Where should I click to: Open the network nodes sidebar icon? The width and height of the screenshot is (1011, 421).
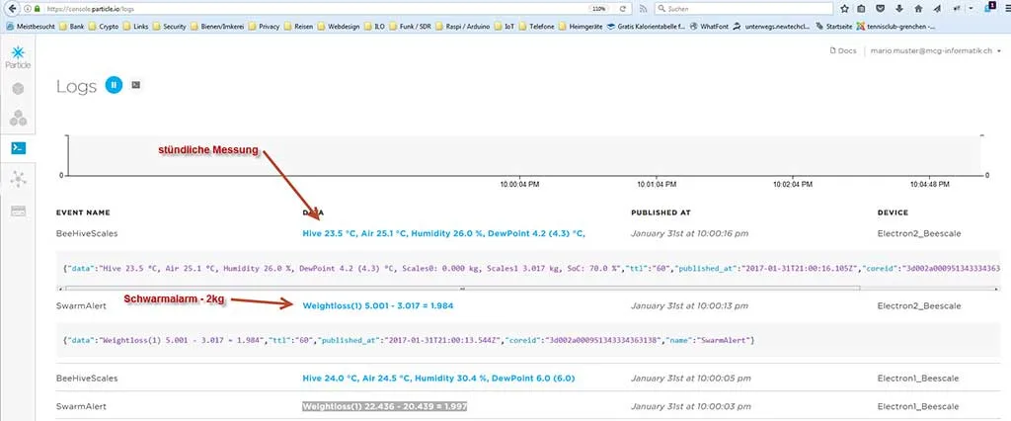point(18,180)
